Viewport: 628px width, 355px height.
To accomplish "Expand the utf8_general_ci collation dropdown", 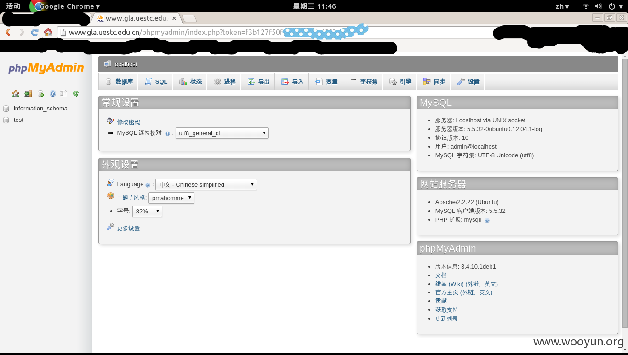I will 222,133.
